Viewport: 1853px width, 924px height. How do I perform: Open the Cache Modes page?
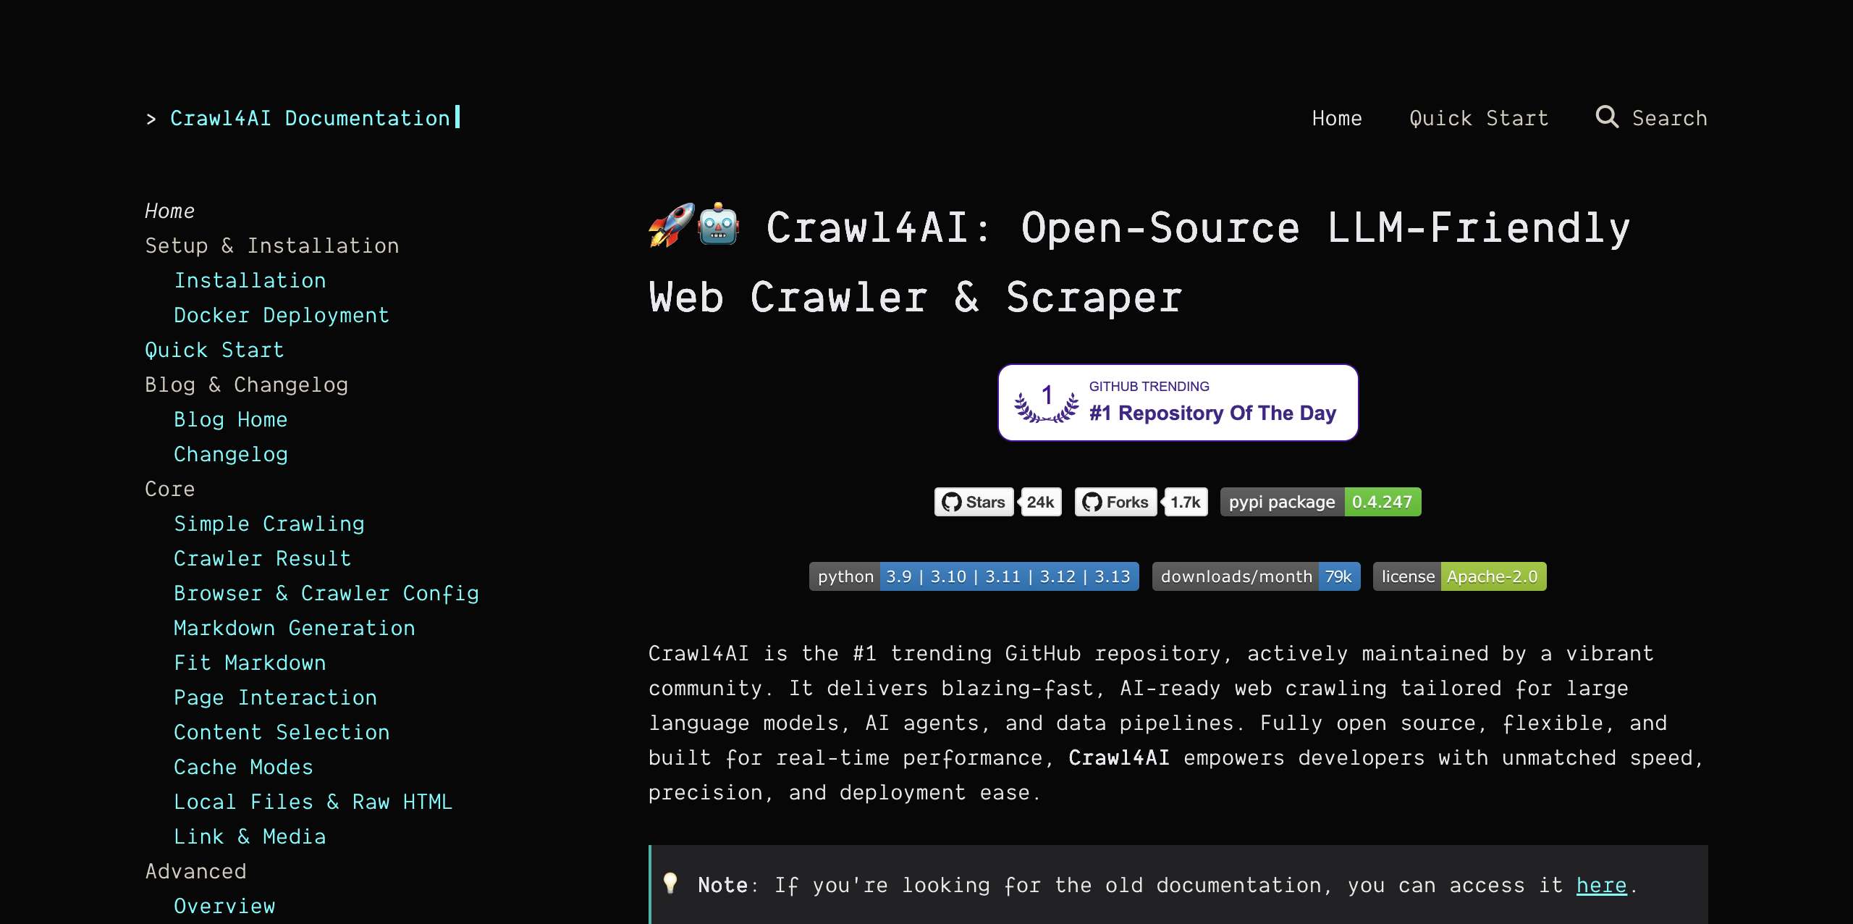(243, 767)
